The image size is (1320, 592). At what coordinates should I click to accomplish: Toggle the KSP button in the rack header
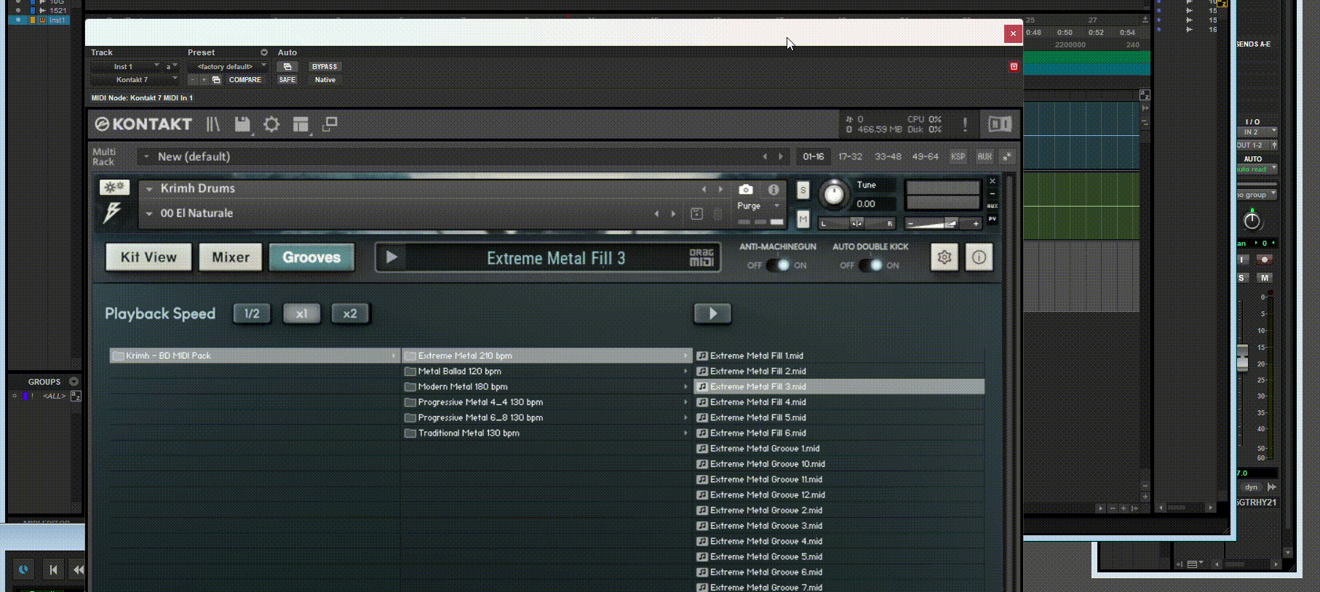tap(958, 156)
